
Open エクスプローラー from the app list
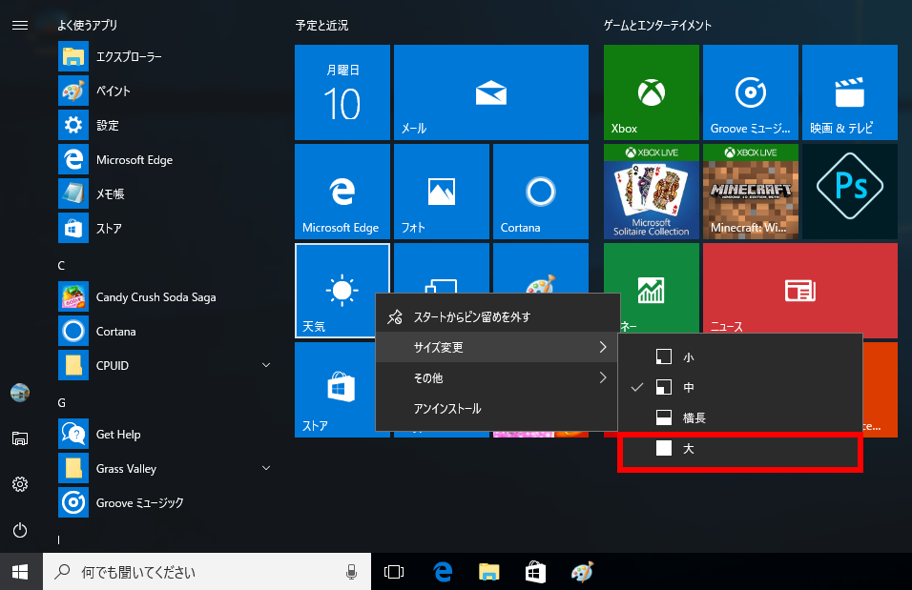coord(166,57)
